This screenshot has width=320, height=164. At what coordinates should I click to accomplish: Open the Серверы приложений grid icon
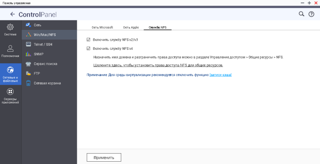(10, 92)
